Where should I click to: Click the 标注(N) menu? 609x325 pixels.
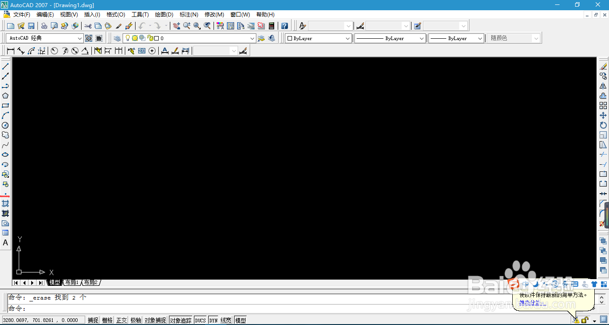(189, 15)
